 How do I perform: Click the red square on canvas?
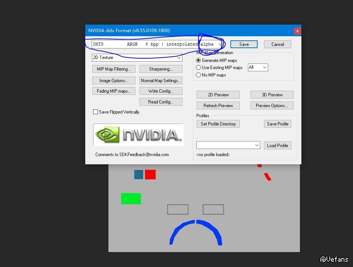click(x=150, y=174)
